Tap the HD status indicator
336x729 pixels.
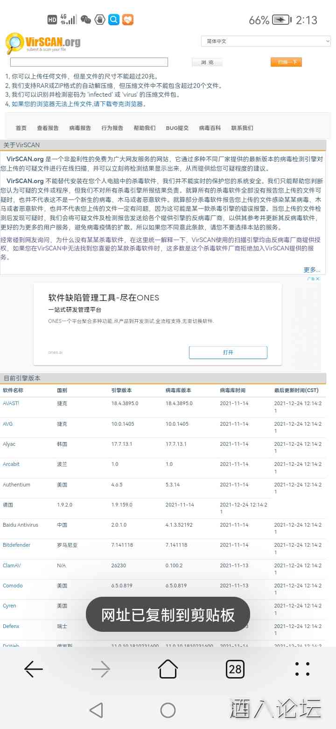[x=52, y=20]
